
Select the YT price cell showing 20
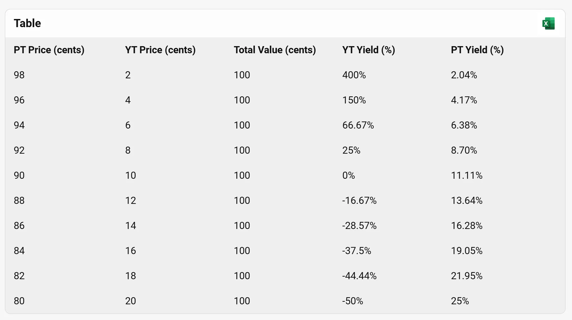point(130,301)
